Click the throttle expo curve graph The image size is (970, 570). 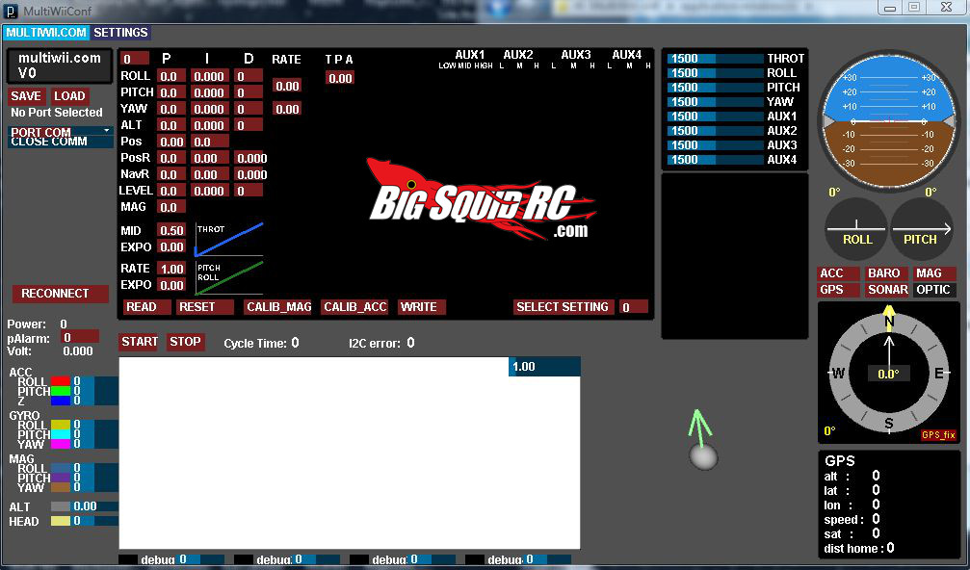pos(229,240)
